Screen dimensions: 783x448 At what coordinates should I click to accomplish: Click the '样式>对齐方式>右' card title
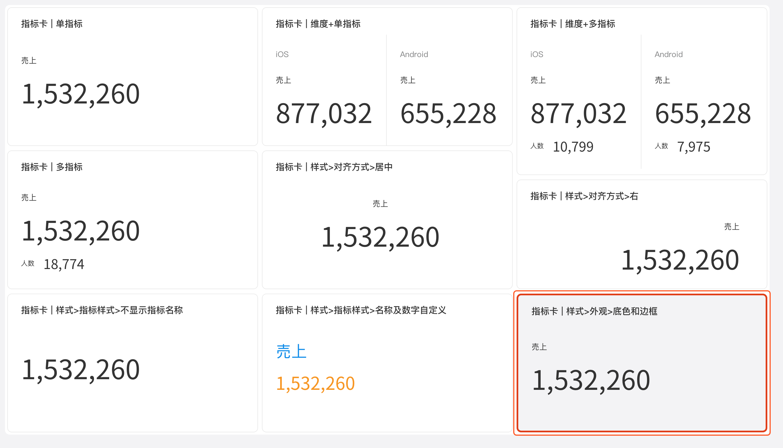pyautogui.click(x=584, y=196)
